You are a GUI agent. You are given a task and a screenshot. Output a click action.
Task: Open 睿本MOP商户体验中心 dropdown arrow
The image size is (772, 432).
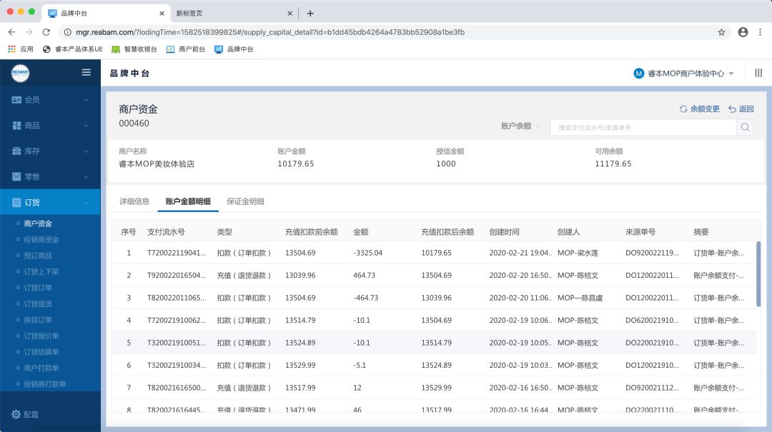731,74
